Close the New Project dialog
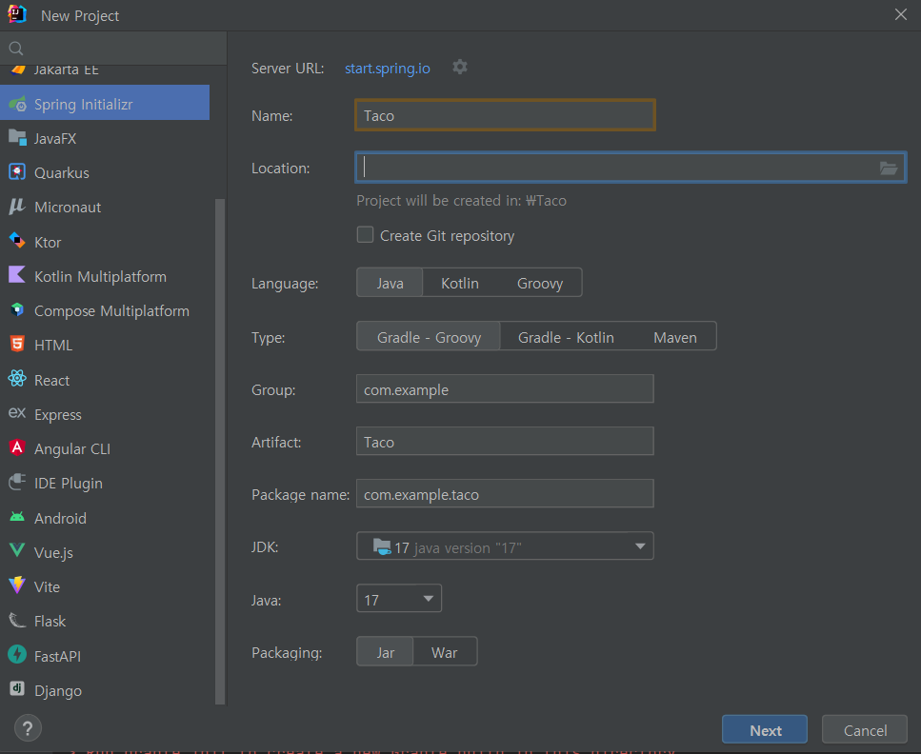Image resolution: width=921 pixels, height=754 pixels. click(x=900, y=14)
